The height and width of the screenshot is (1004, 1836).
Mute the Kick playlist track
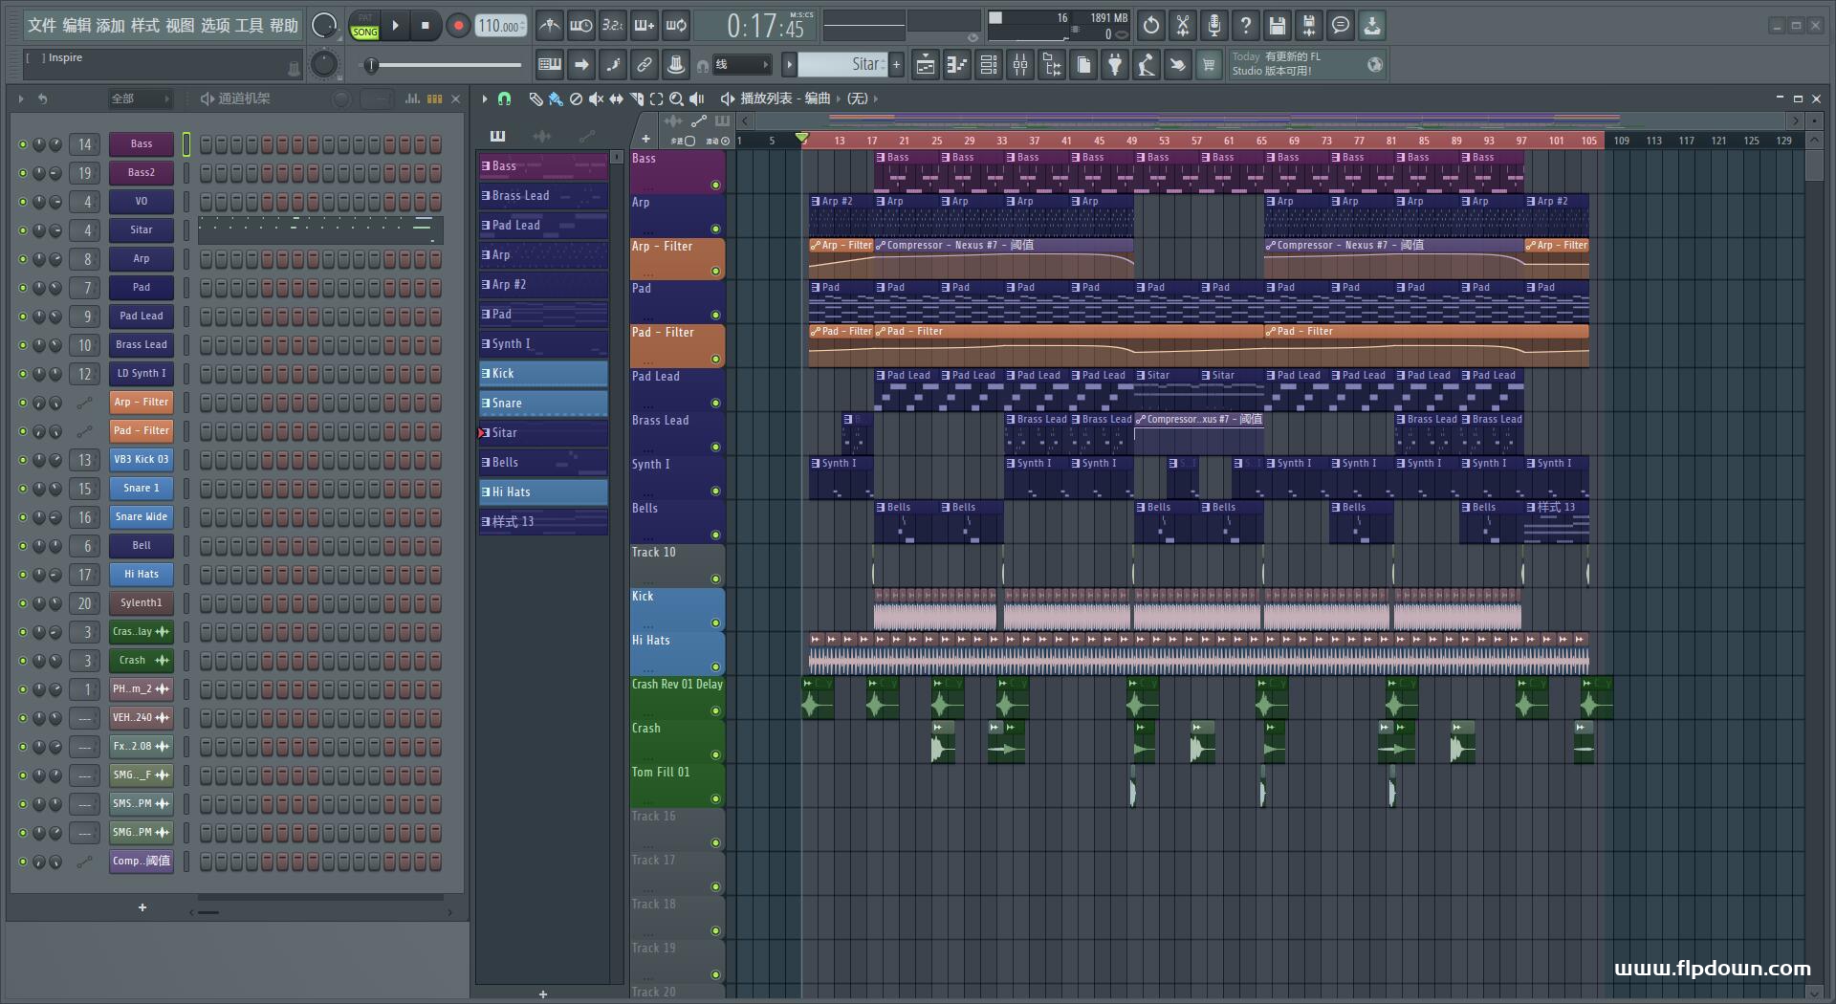[x=715, y=622]
